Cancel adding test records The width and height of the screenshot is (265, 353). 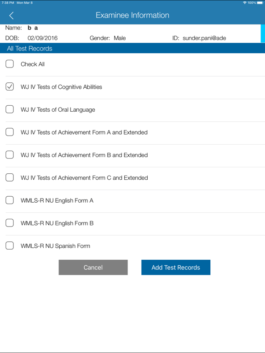click(93, 267)
